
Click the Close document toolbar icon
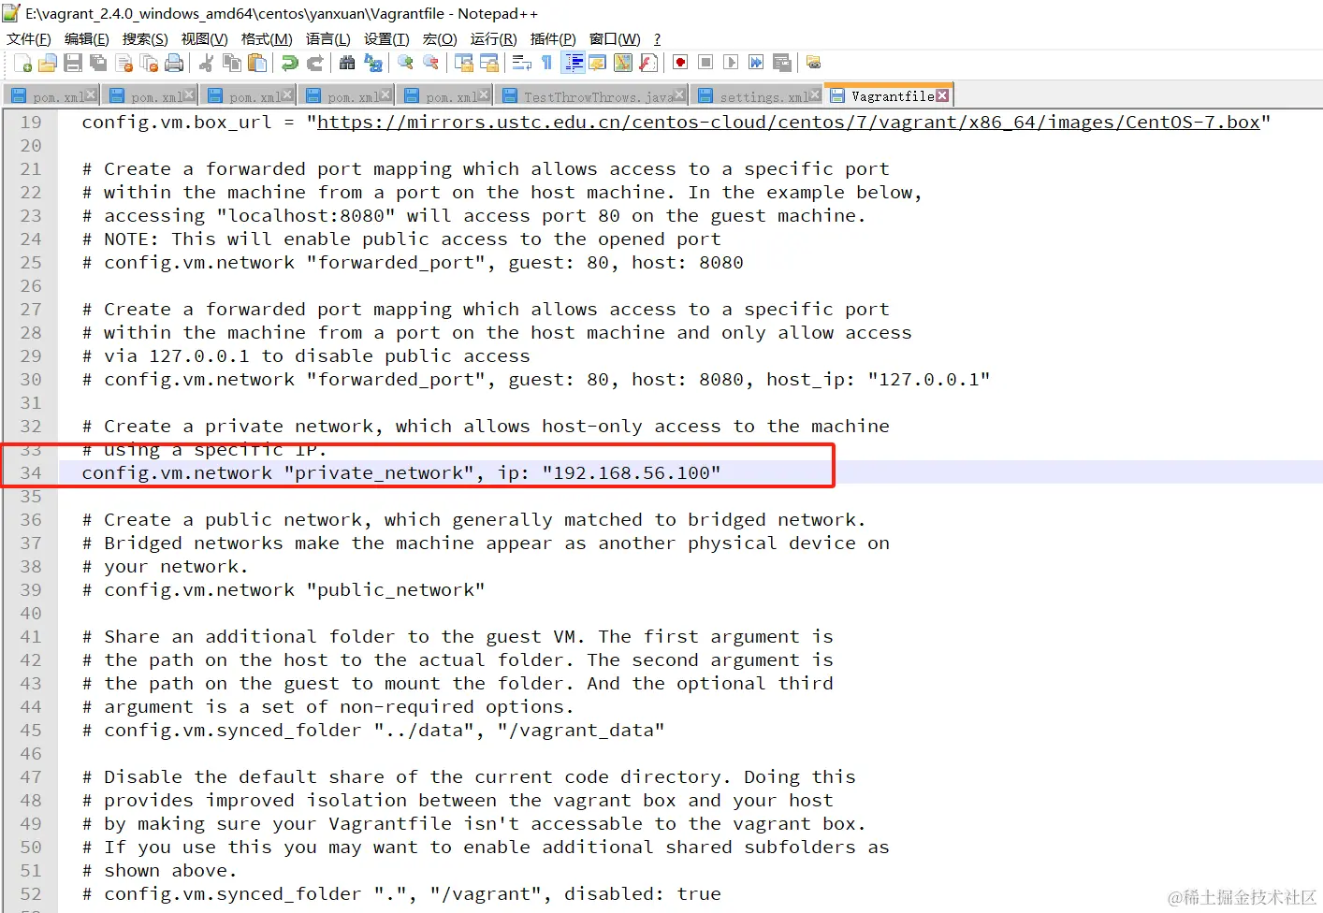(x=124, y=63)
